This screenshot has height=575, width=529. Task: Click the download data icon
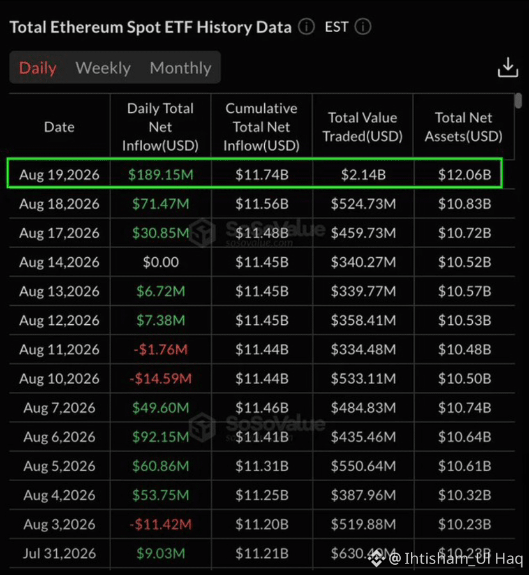point(508,68)
